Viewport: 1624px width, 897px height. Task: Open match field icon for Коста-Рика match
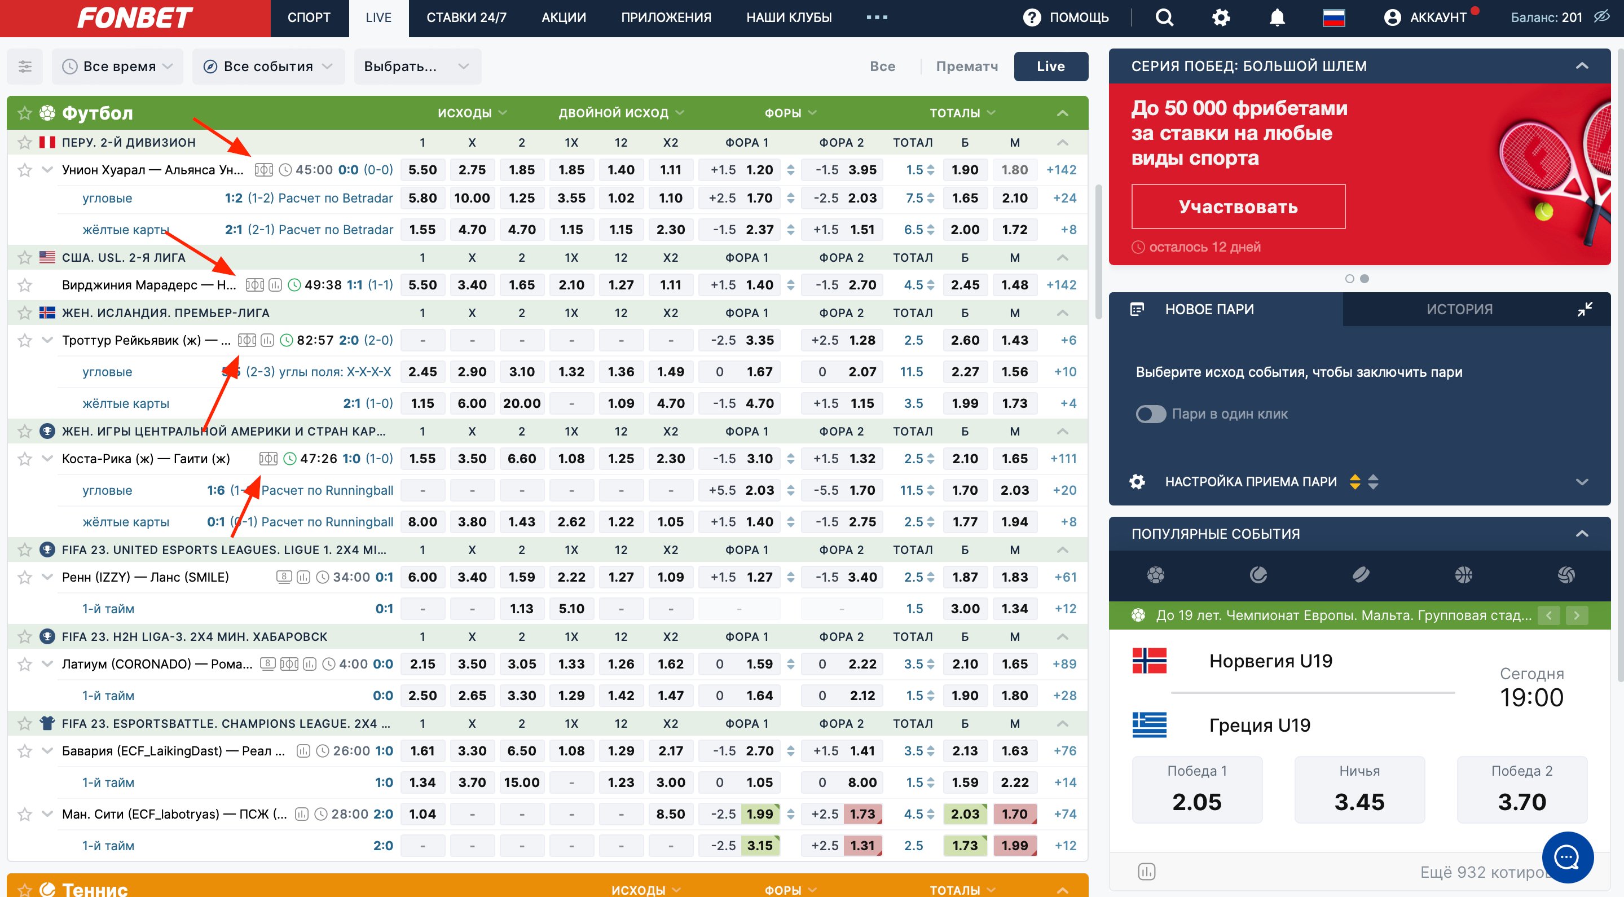click(x=268, y=459)
